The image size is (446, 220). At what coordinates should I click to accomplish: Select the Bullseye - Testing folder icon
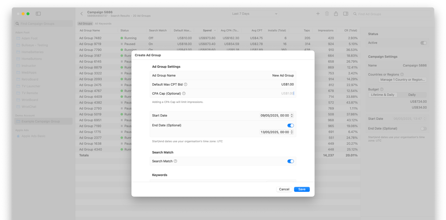click(x=18, y=45)
